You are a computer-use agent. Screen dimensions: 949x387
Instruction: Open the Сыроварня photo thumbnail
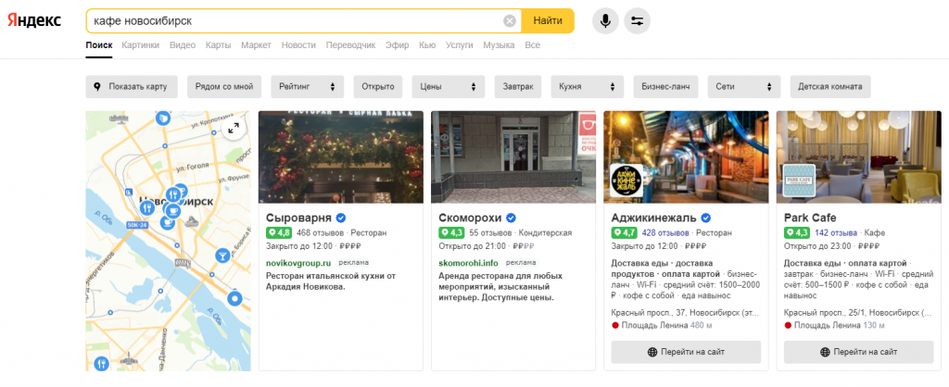pos(341,157)
